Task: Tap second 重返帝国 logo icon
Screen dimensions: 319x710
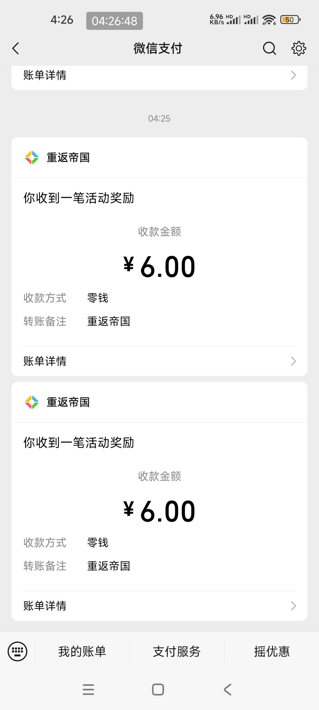Action: coord(32,402)
